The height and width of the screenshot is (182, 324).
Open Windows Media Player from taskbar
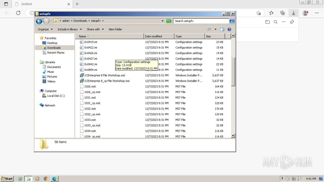pyautogui.click(x=37, y=179)
